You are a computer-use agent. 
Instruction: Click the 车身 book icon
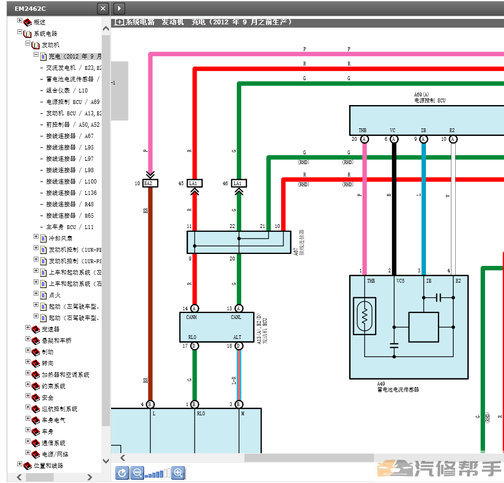(x=36, y=432)
